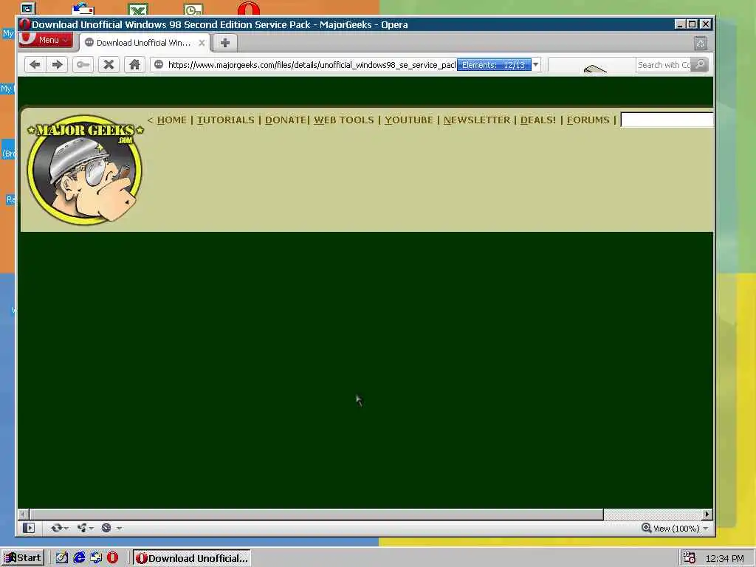Close the Download Unofficial Win... tab

click(x=202, y=43)
